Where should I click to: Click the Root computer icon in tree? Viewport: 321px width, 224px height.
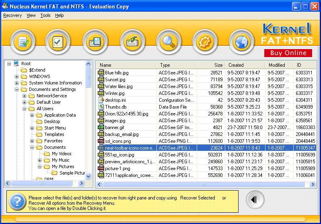[16, 64]
